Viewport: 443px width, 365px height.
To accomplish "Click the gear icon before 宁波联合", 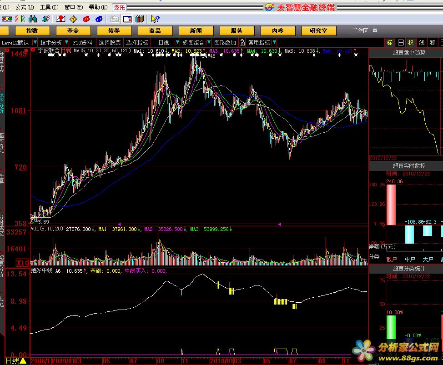I will (x=33, y=50).
